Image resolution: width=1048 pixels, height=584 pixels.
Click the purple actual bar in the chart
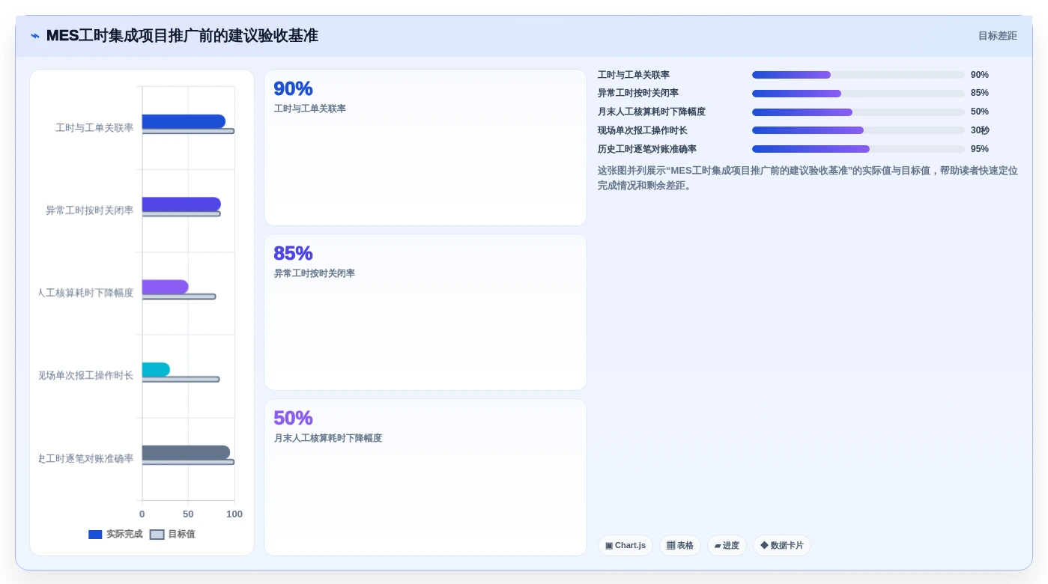[x=165, y=287]
